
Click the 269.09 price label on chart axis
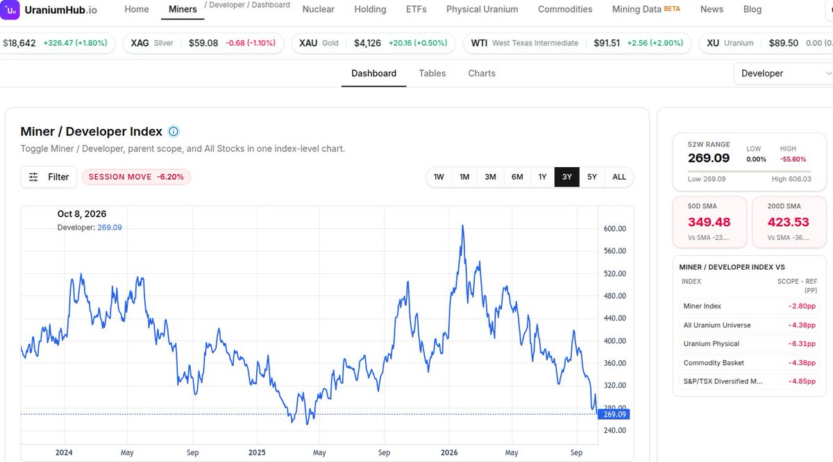point(614,414)
